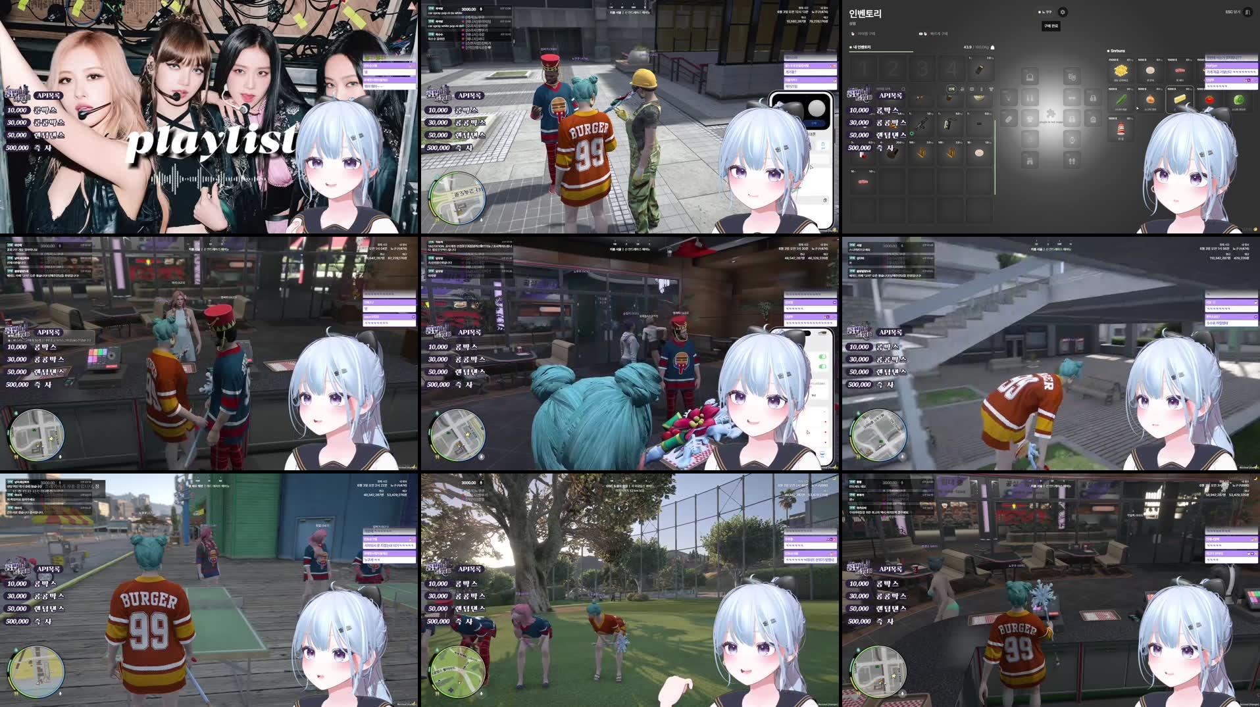The height and width of the screenshot is (707, 1260).
Task: Click inventory item search magnifier icon
Action: click(x=903, y=89)
